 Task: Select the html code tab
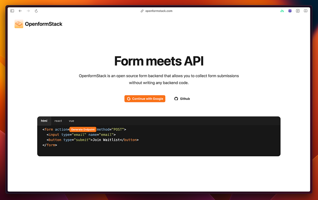[x=44, y=121]
